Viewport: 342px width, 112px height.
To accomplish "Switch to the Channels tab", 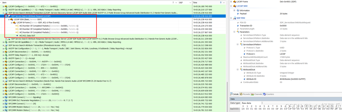I will [x=256, y=94].
